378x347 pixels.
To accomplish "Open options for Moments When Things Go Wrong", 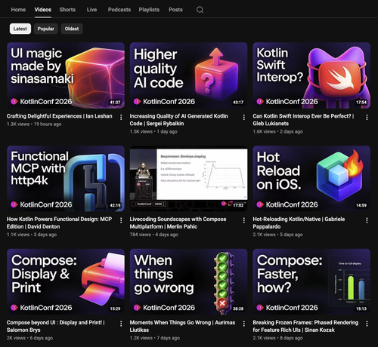I will (244, 324).
